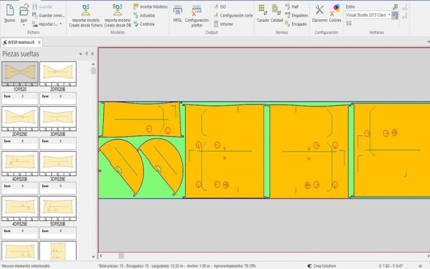The width and height of the screenshot is (430, 269).
Task: Click Insertar Modelos in the ribbon
Action: (149, 6)
